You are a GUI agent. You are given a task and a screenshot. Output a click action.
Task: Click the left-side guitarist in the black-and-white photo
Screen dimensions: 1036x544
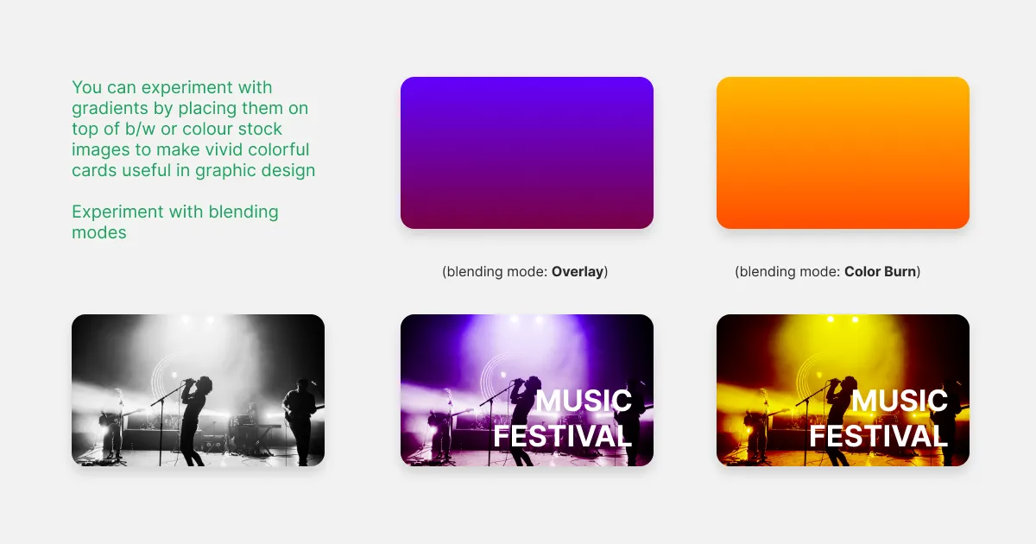(x=113, y=425)
